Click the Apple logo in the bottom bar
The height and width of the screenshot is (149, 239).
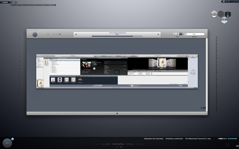click(117, 113)
